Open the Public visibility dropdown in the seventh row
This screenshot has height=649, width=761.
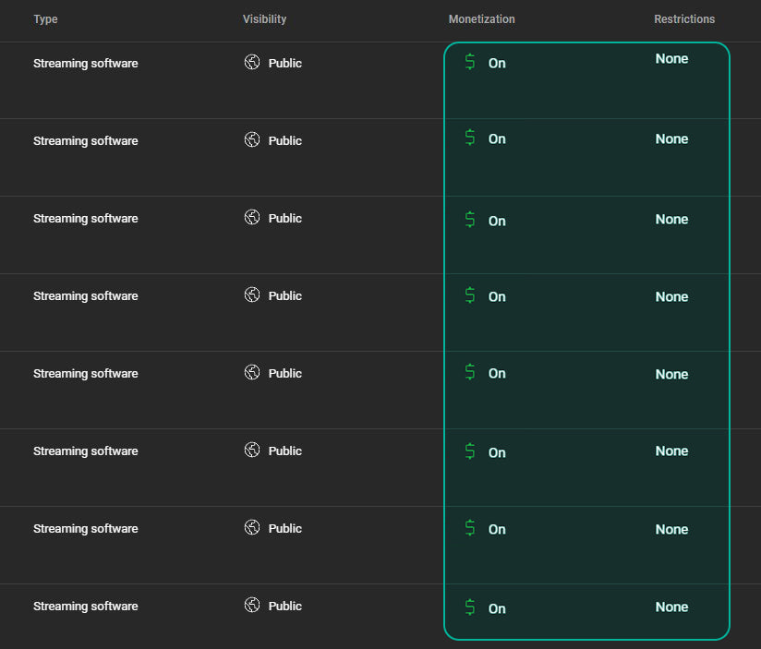click(284, 529)
